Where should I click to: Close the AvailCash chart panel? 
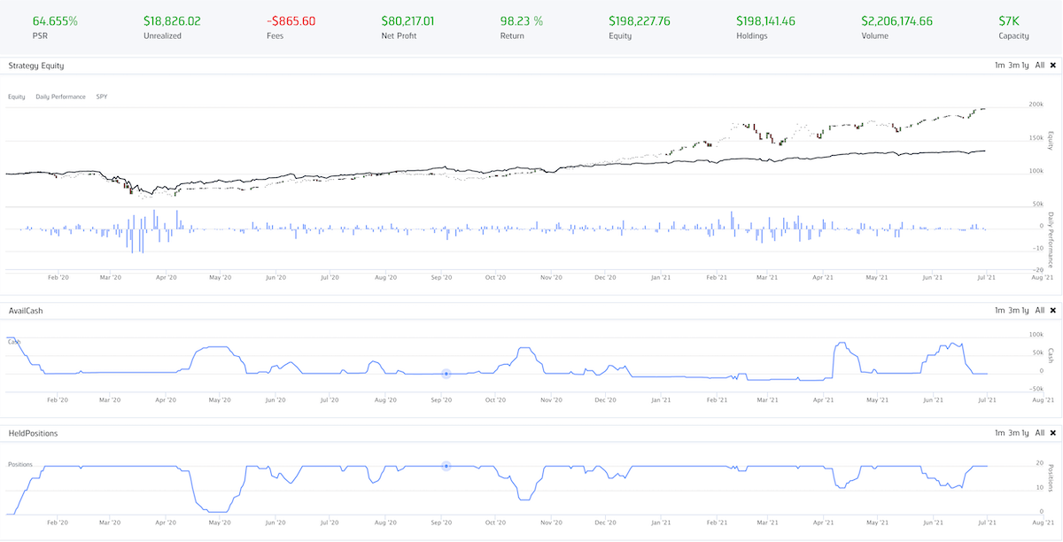(x=1052, y=311)
